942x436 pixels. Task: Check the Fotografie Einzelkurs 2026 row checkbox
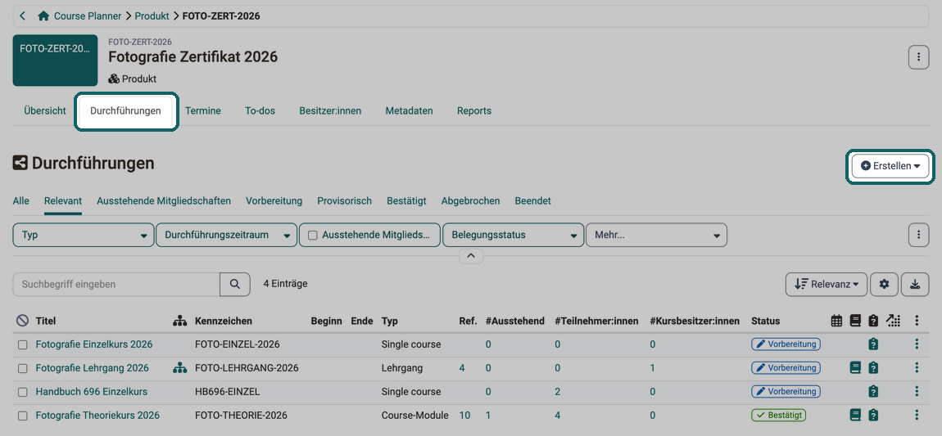pos(22,345)
